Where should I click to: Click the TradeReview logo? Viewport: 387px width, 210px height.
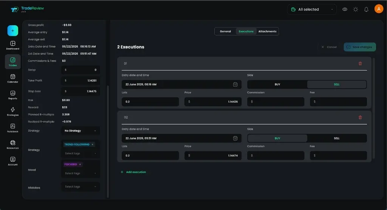pos(27,9)
